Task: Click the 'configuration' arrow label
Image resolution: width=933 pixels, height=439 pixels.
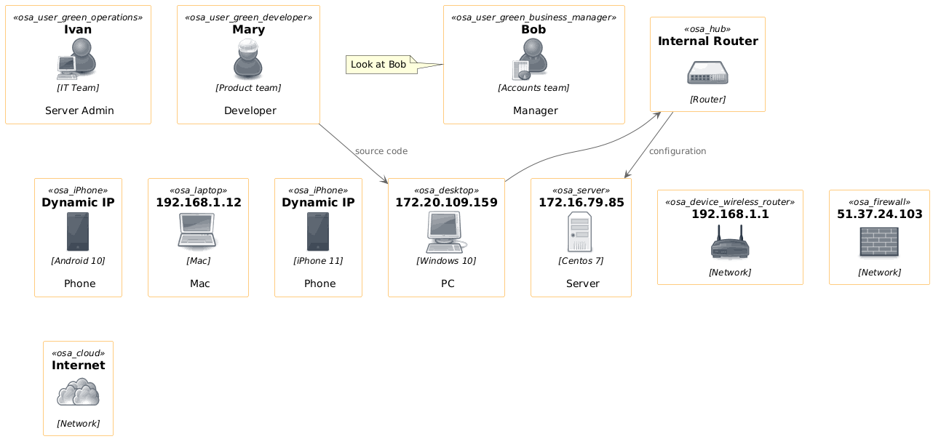Action: click(x=677, y=151)
